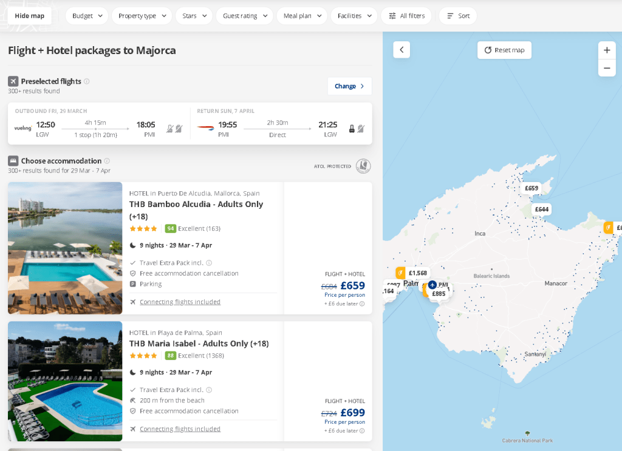Click the £644 map price marker

pos(541,209)
